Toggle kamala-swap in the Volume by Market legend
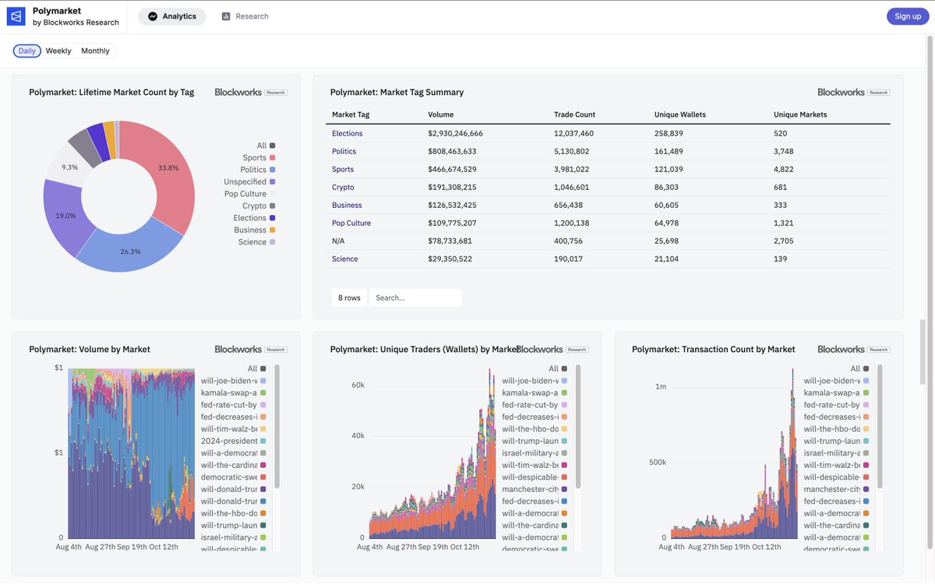This screenshot has height=584, width=935. click(234, 392)
